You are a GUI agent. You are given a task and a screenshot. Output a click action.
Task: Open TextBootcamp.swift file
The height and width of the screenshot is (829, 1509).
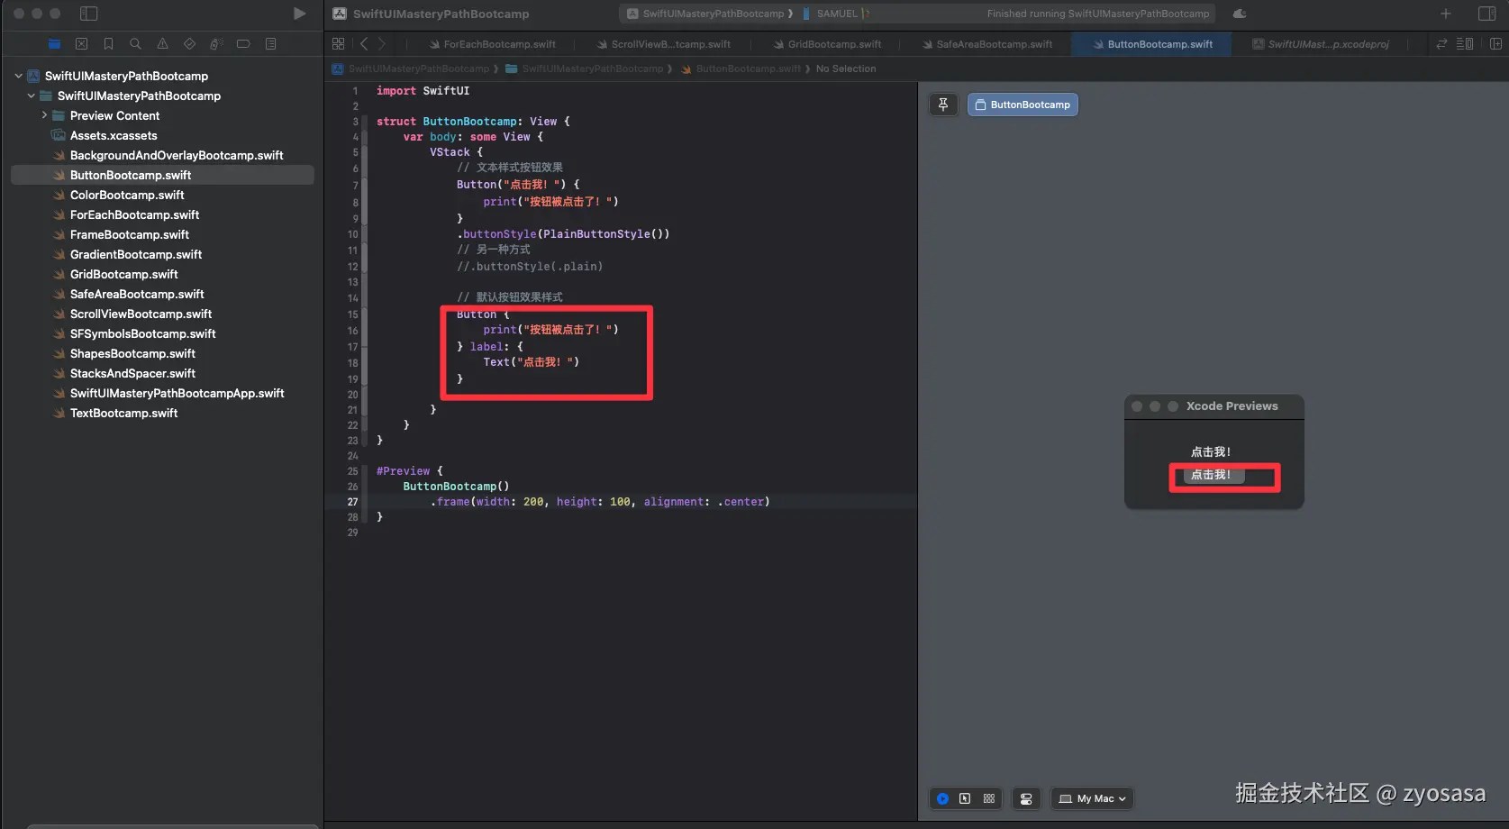[x=123, y=413]
